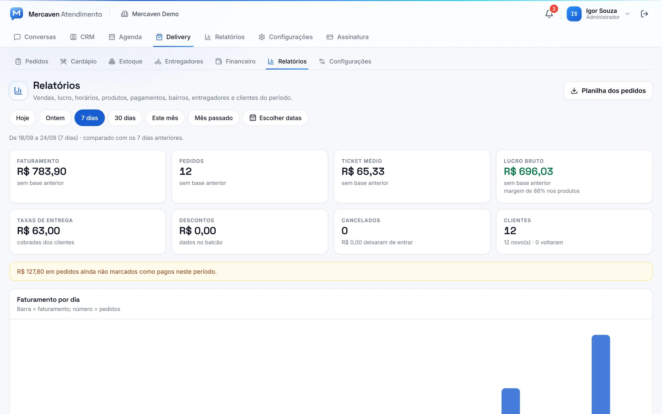Click the Entregadores bike icon

(x=158, y=62)
